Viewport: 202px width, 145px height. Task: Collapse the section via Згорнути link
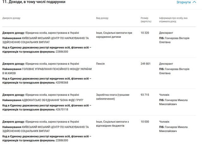(x=183, y=2)
